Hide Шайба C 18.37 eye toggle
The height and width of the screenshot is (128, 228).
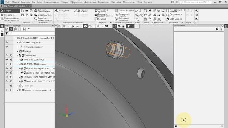tap(7, 73)
